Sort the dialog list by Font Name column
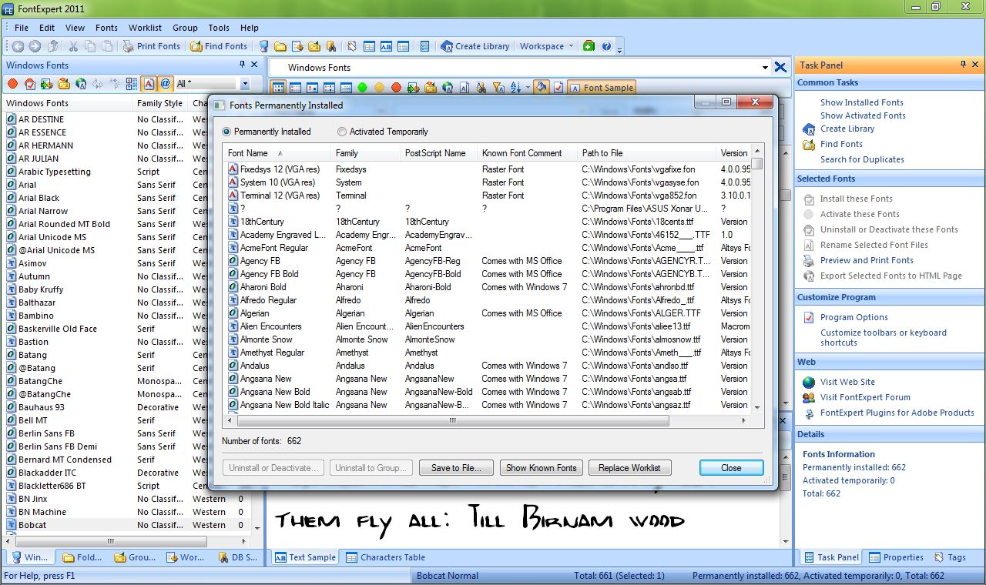Image resolution: width=986 pixels, height=585 pixels. [277, 153]
